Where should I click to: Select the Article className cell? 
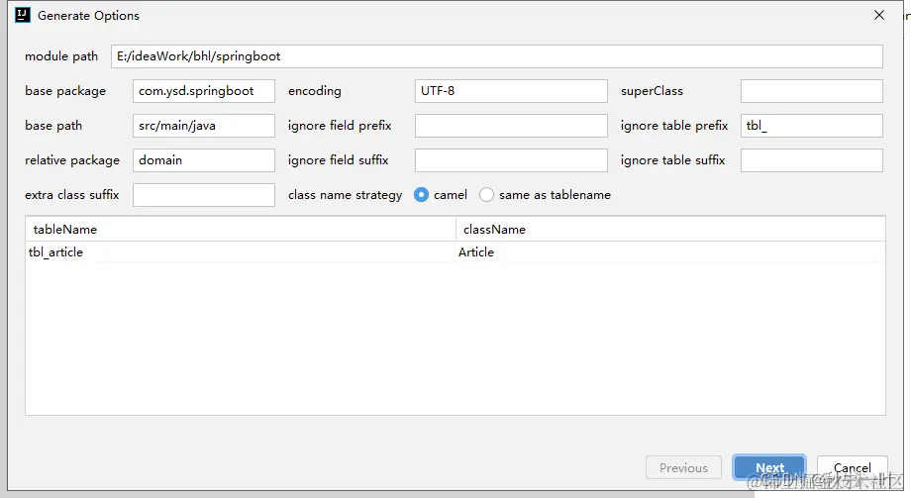(670, 252)
